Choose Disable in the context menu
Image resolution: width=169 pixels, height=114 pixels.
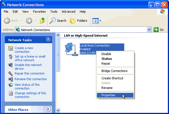click(x=115, y=54)
